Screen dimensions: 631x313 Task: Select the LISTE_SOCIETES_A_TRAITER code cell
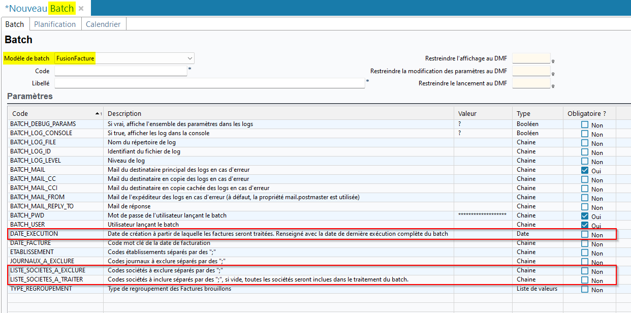pyautogui.click(x=55, y=279)
